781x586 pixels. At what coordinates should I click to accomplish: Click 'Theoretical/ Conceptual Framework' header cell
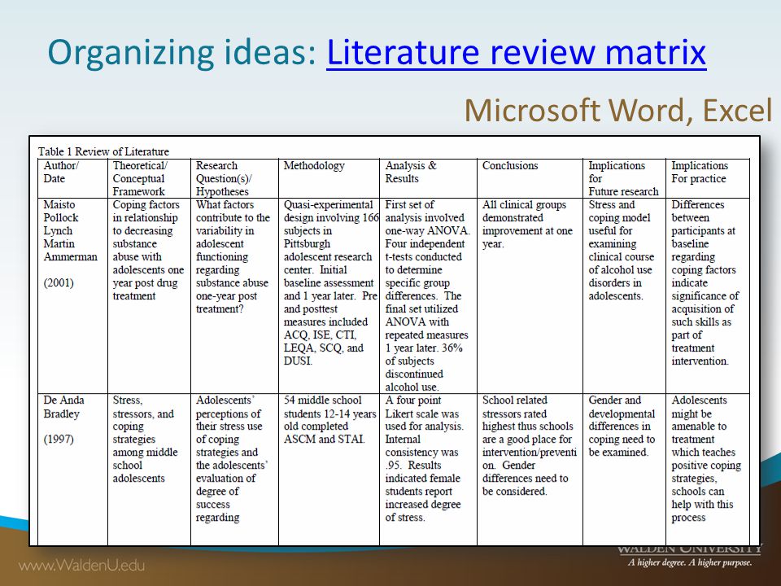click(149, 178)
